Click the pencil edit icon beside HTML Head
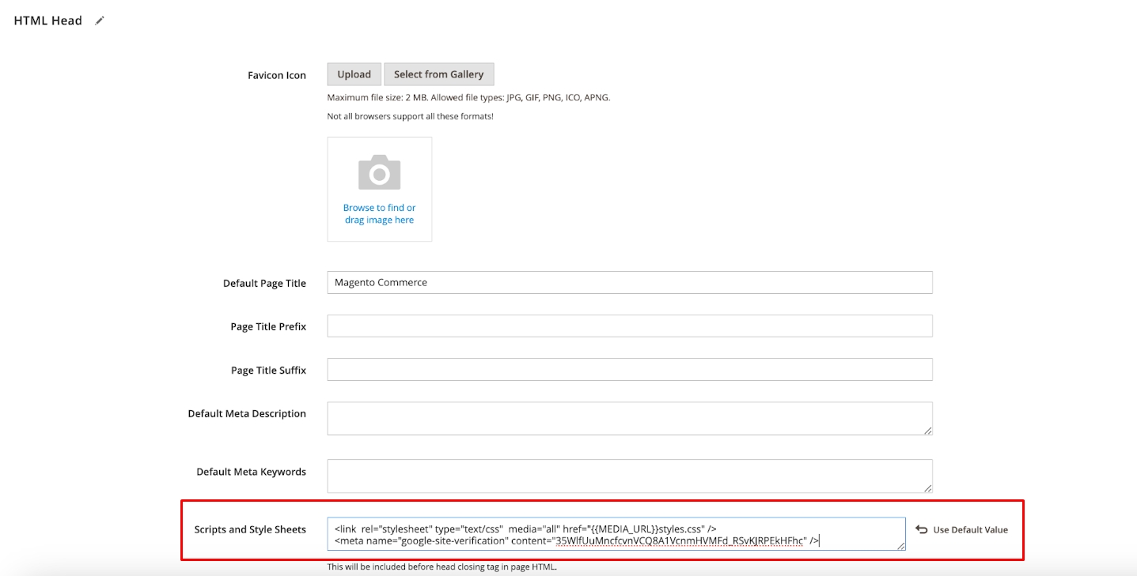Image resolution: width=1137 pixels, height=576 pixels. tap(100, 21)
